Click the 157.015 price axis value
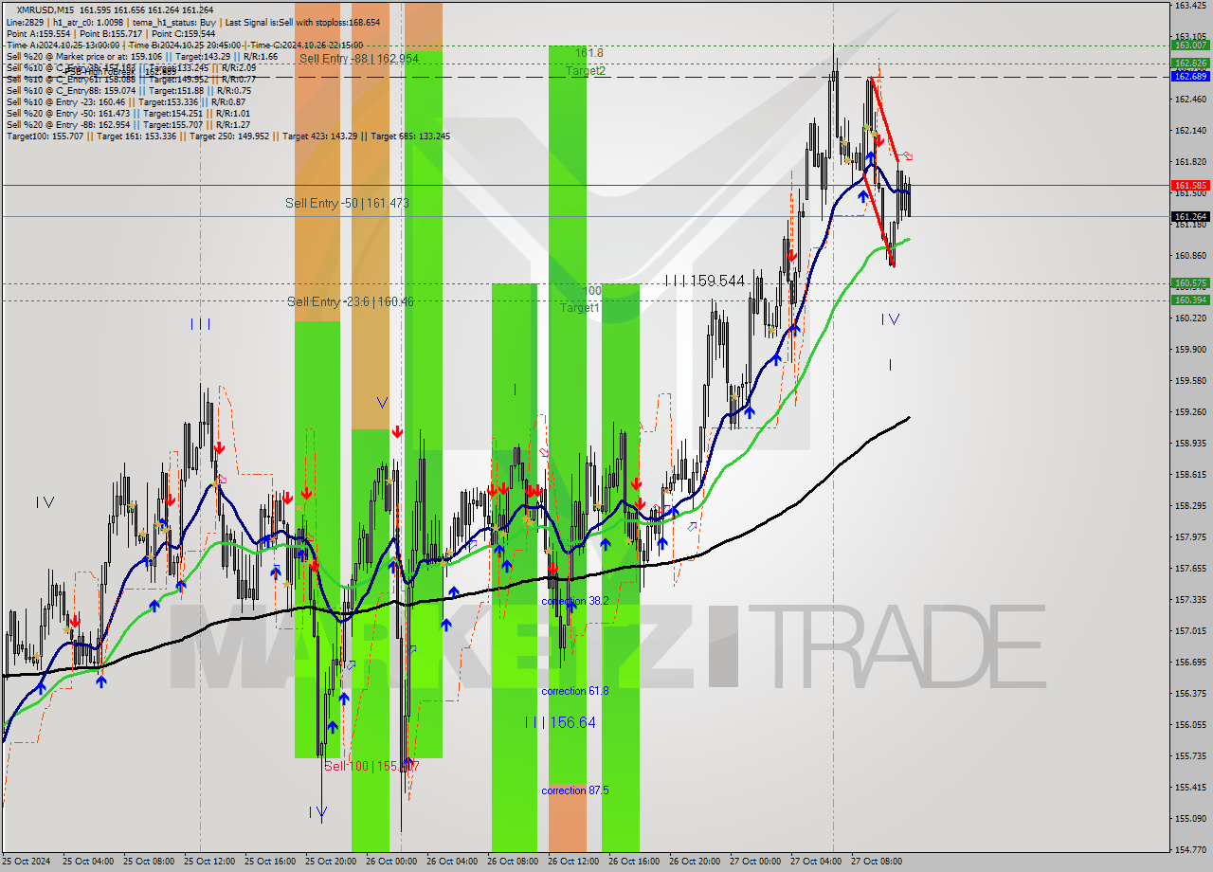Image resolution: width=1213 pixels, height=872 pixels. click(x=1189, y=630)
